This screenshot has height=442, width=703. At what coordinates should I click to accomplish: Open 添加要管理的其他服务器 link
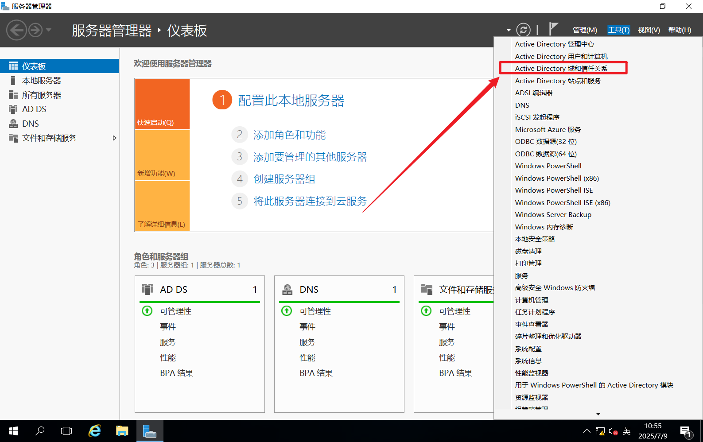pyautogui.click(x=310, y=157)
